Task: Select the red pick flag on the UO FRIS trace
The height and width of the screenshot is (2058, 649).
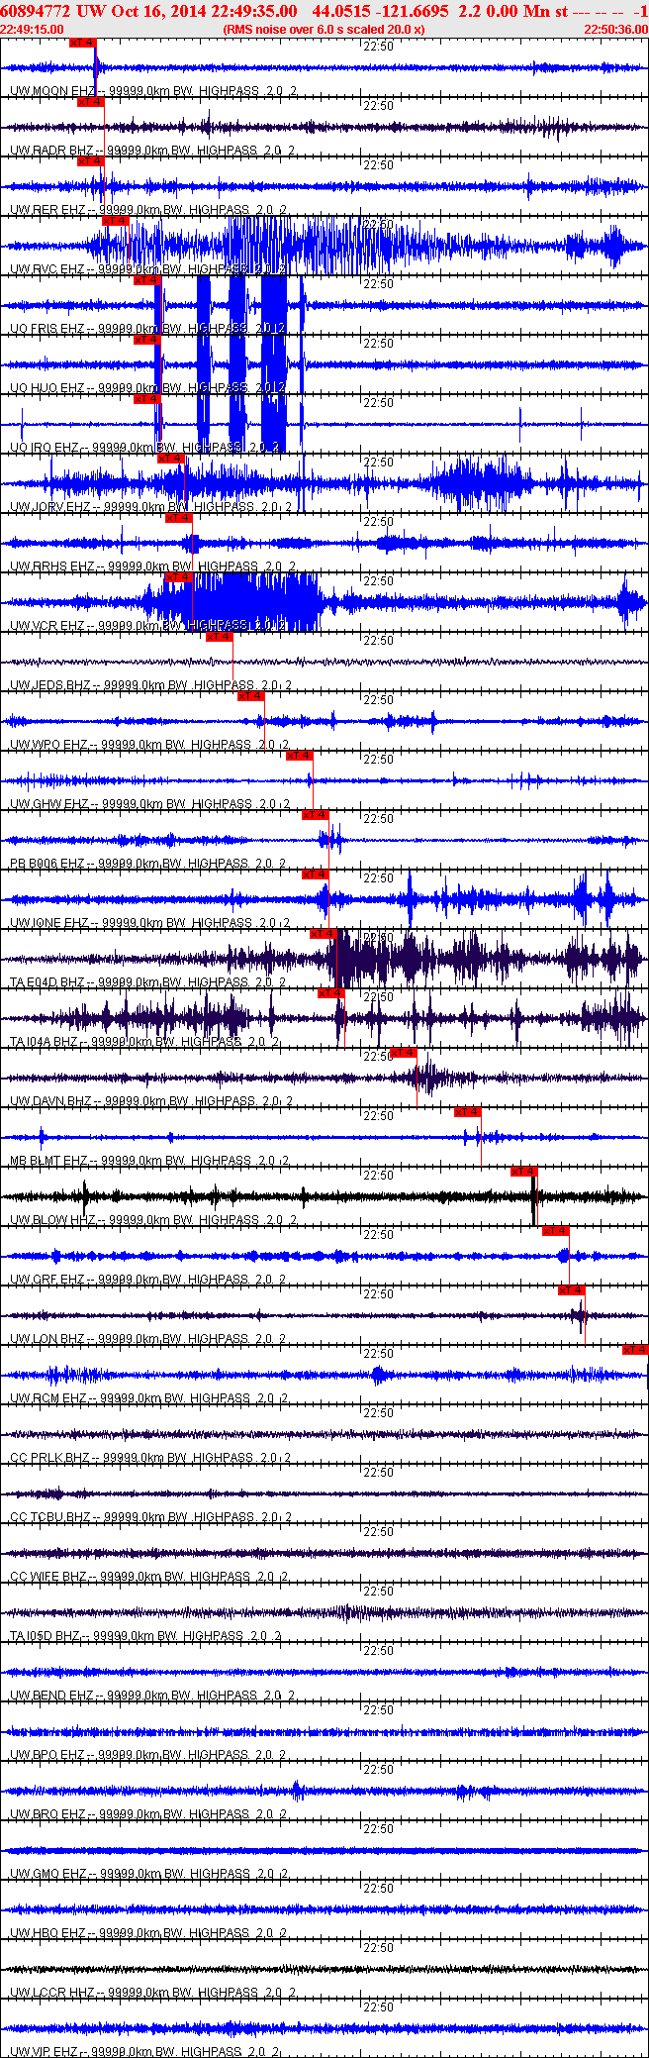Action: coord(147,280)
